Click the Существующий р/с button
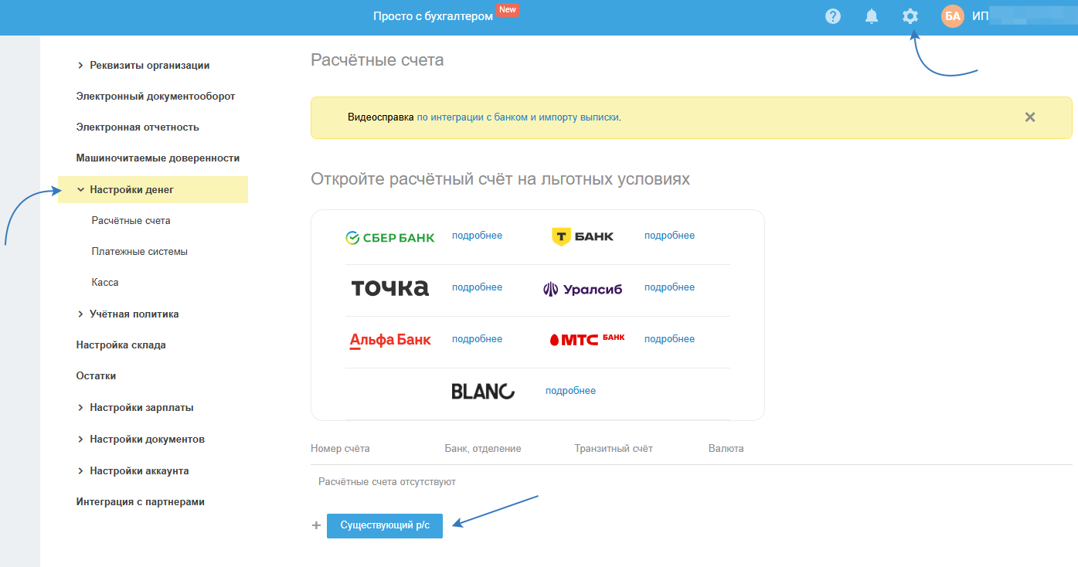This screenshot has width=1078, height=567. coord(384,526)
